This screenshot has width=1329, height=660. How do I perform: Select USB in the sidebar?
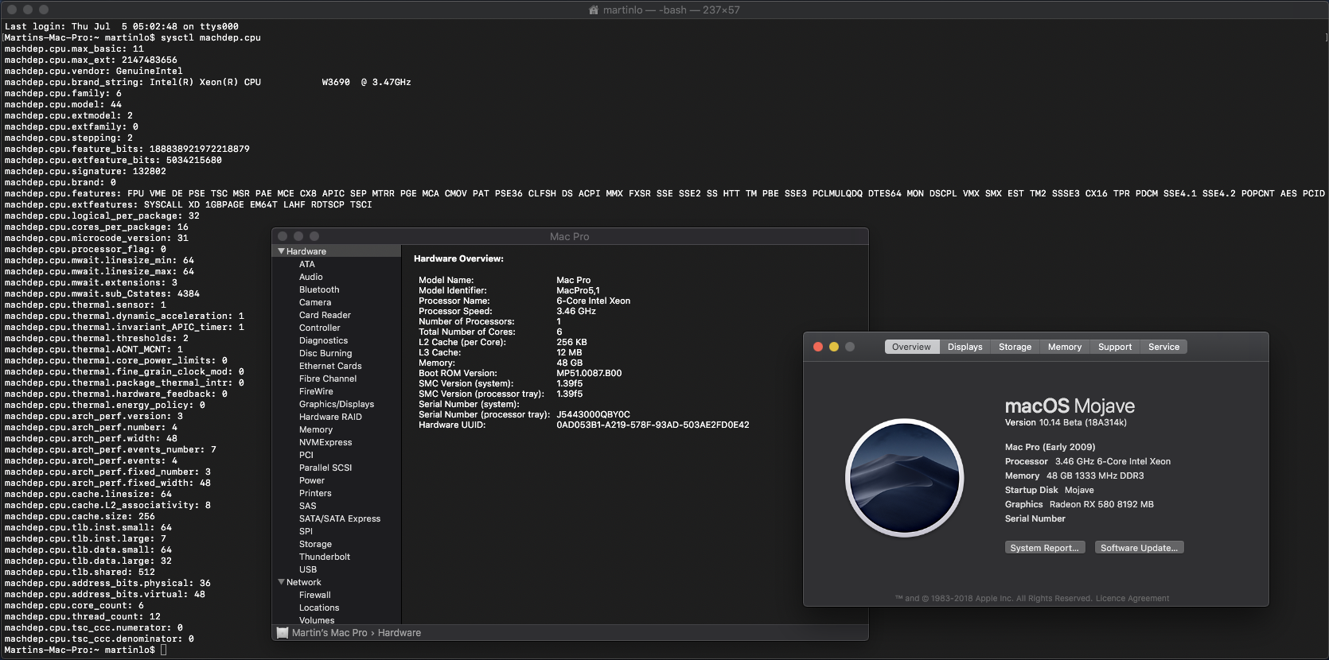pyautogui.click(x=308, y=569)
